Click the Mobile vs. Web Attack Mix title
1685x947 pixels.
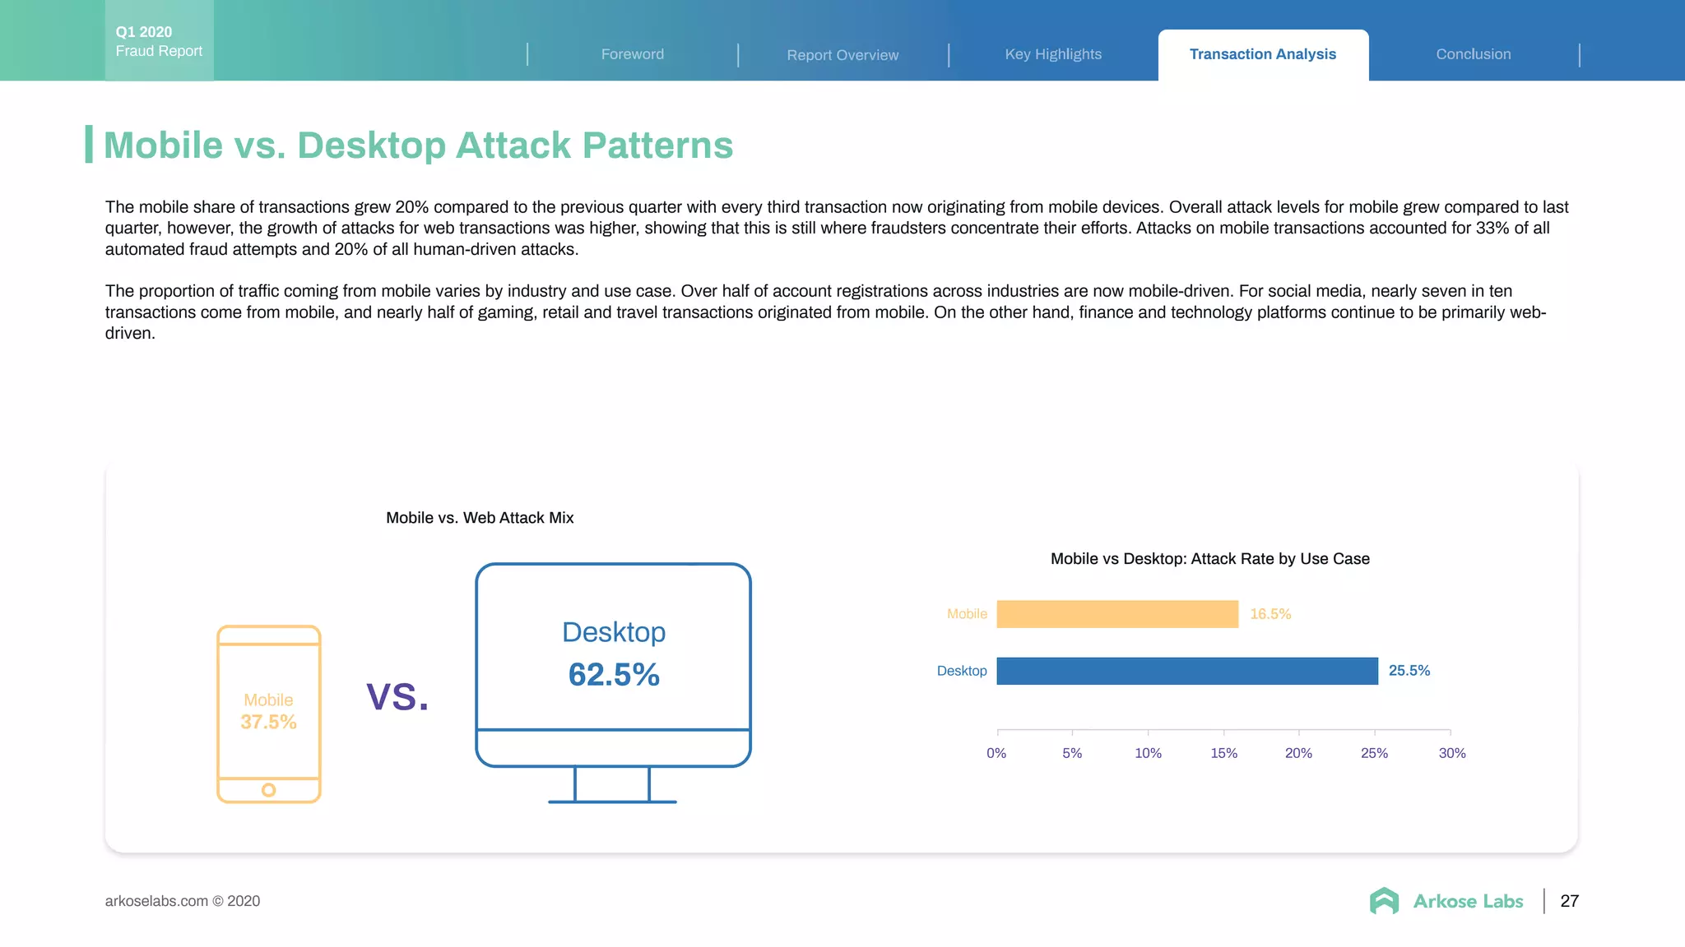(480, 518)
